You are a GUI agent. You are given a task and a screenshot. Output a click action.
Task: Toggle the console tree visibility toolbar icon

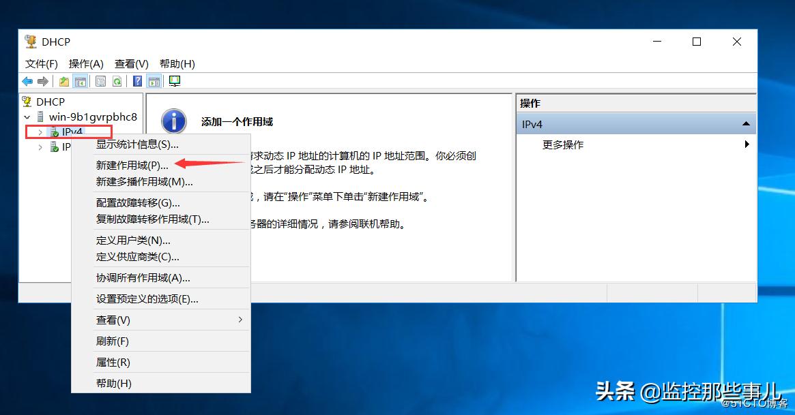(80, 80)
